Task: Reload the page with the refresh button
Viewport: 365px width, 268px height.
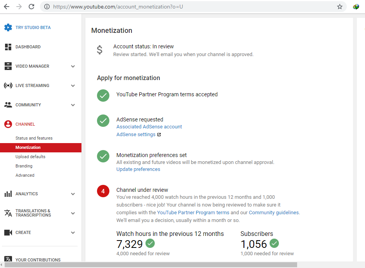Action: pos(31,7)
